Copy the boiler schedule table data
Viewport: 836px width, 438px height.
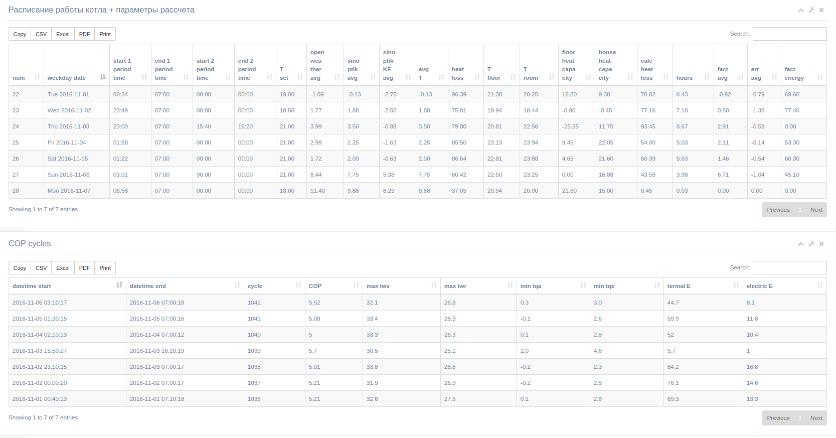pos(20,34)
